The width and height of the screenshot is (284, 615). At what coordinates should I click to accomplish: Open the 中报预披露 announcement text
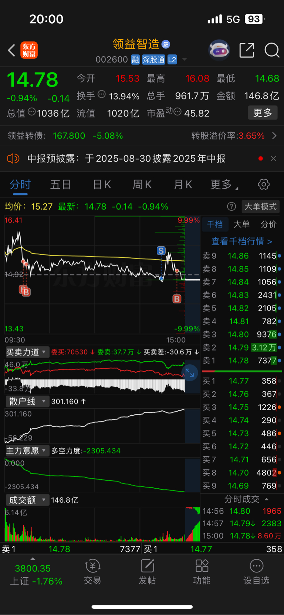click(x=126, y=159)
